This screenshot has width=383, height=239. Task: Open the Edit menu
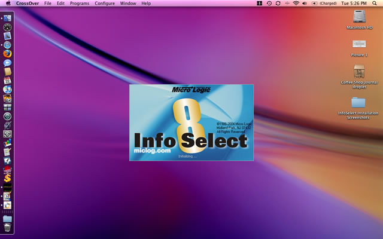[x=60, y=4]
